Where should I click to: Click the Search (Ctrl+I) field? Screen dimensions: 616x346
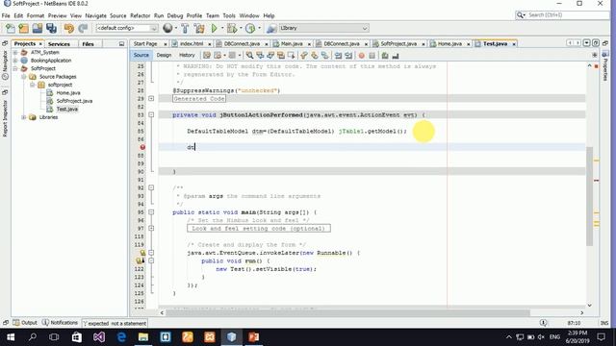(562, 15)
